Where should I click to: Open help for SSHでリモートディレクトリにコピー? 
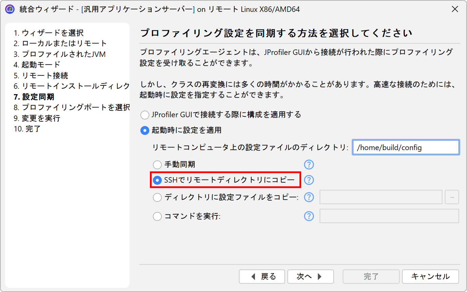(x=309, y=180)
